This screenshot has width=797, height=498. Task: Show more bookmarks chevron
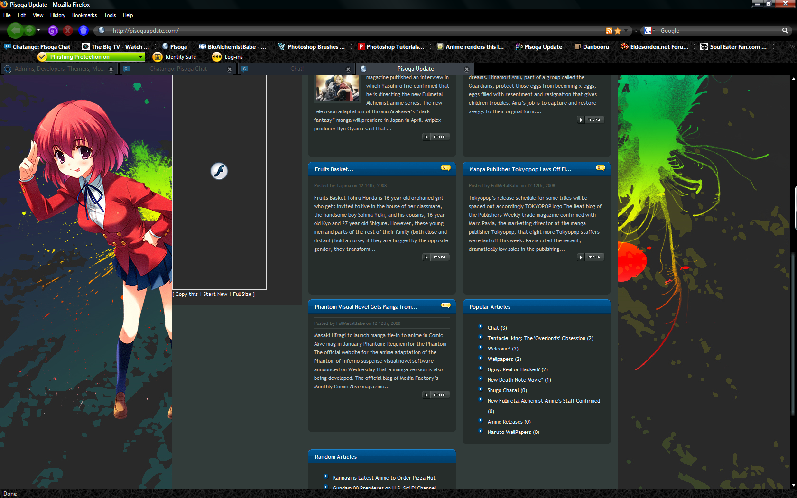[791, 47]
